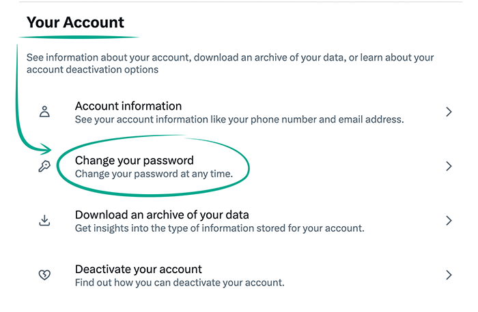Choose the Deactivate your account option

point(139,269)
